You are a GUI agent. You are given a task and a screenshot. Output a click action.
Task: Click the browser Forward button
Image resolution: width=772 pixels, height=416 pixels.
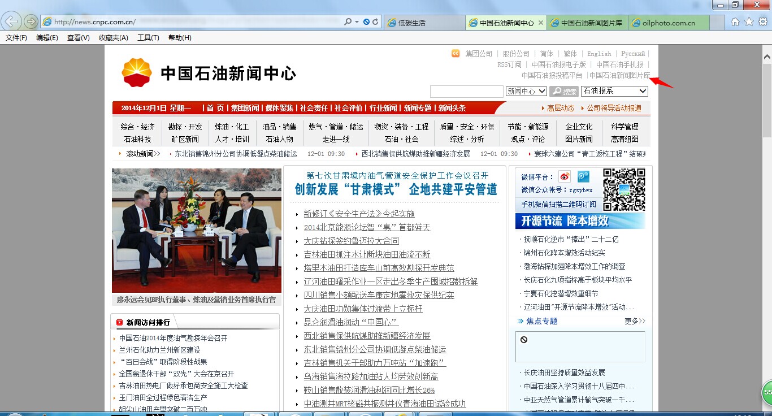[x=31, y=22]
